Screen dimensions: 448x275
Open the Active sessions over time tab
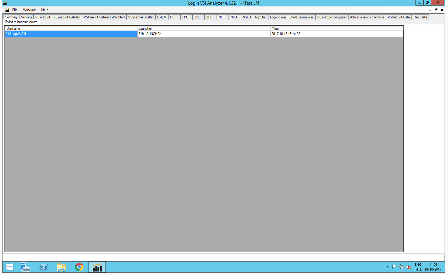click(x=367, y=17)
